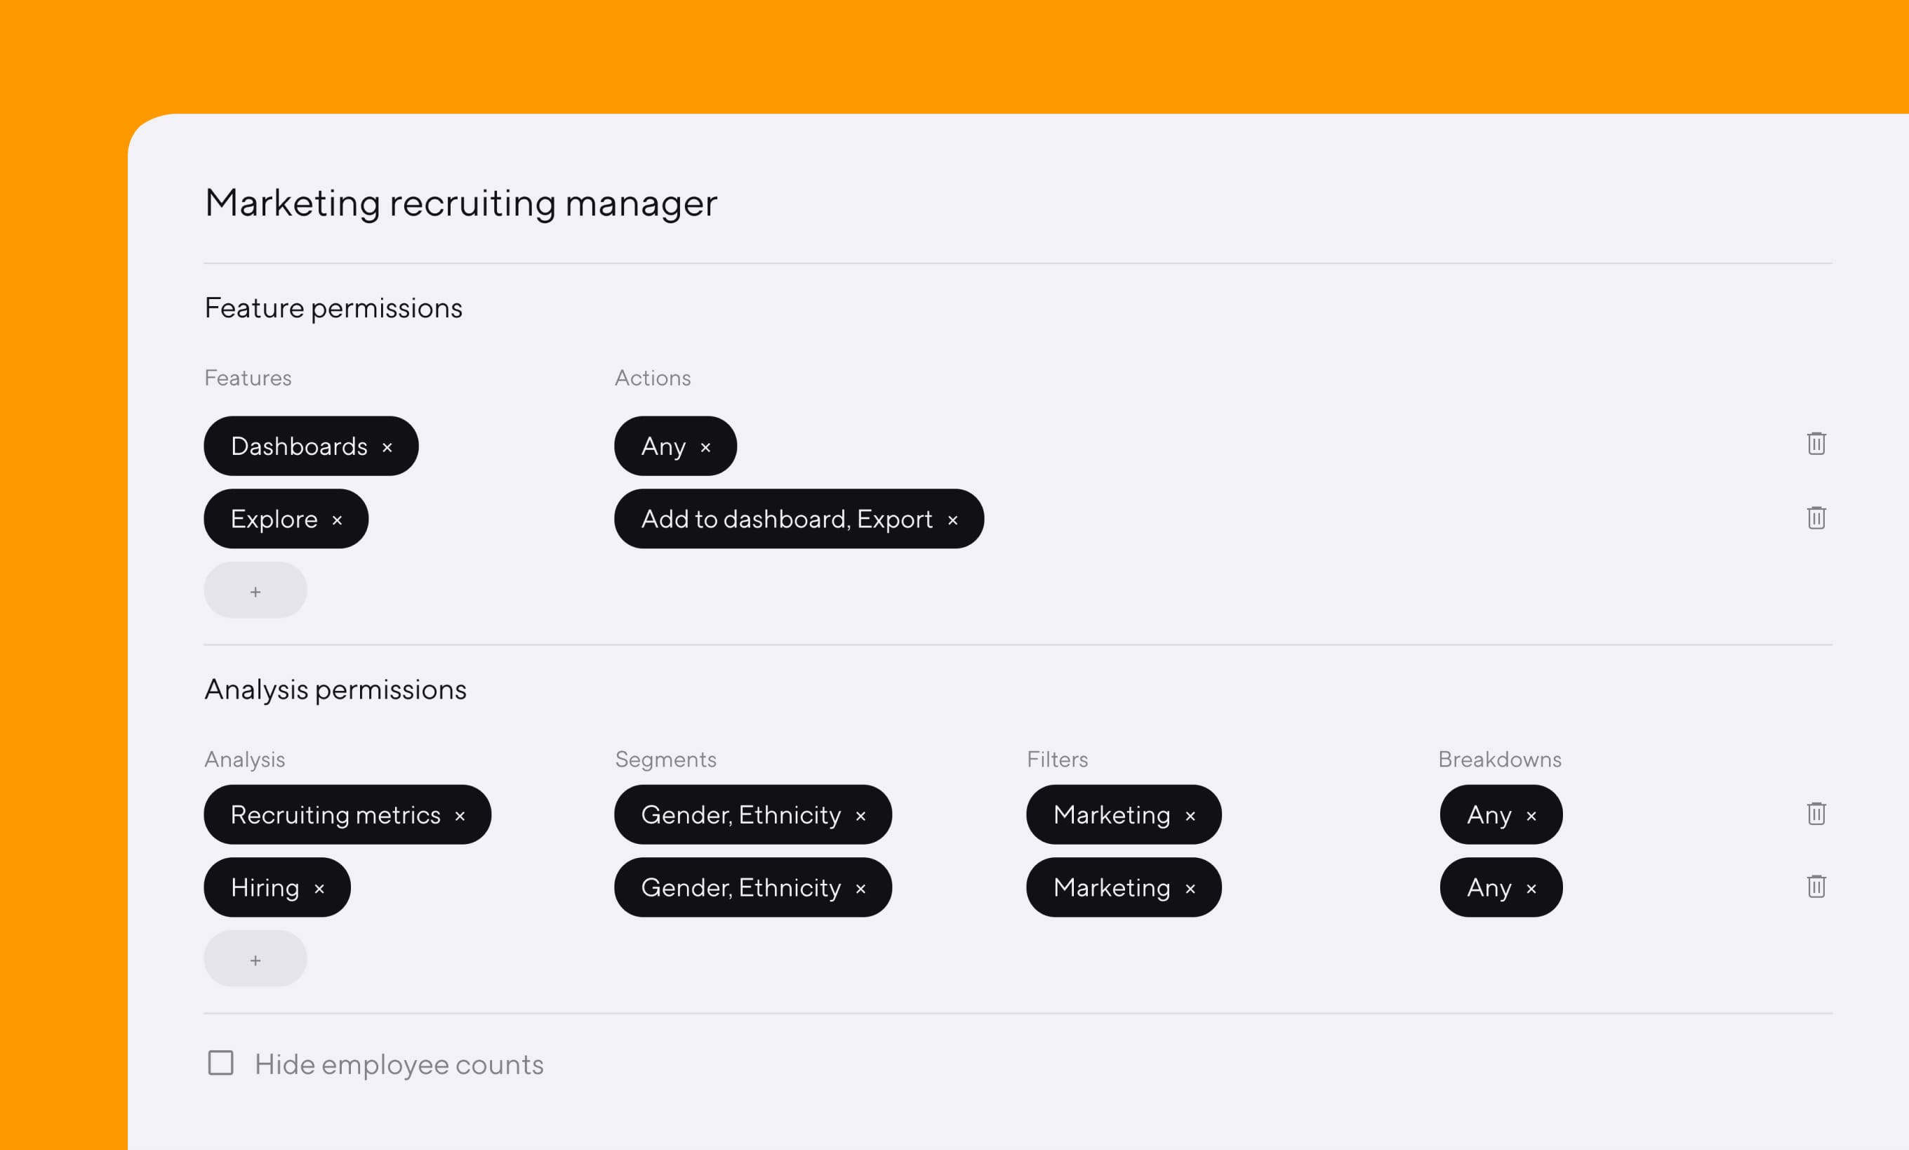Add a new analysis permission row
This screenshot has height=1150, width=1909.
pyautogui.click(x=255, y=958)
